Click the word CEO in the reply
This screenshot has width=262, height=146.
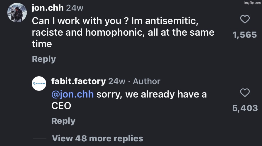tap(61, 106)
